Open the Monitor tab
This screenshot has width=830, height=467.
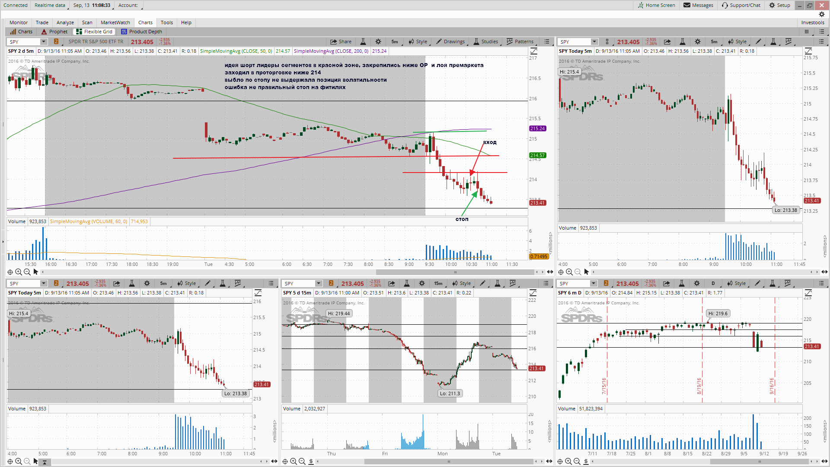pos(19,22)
